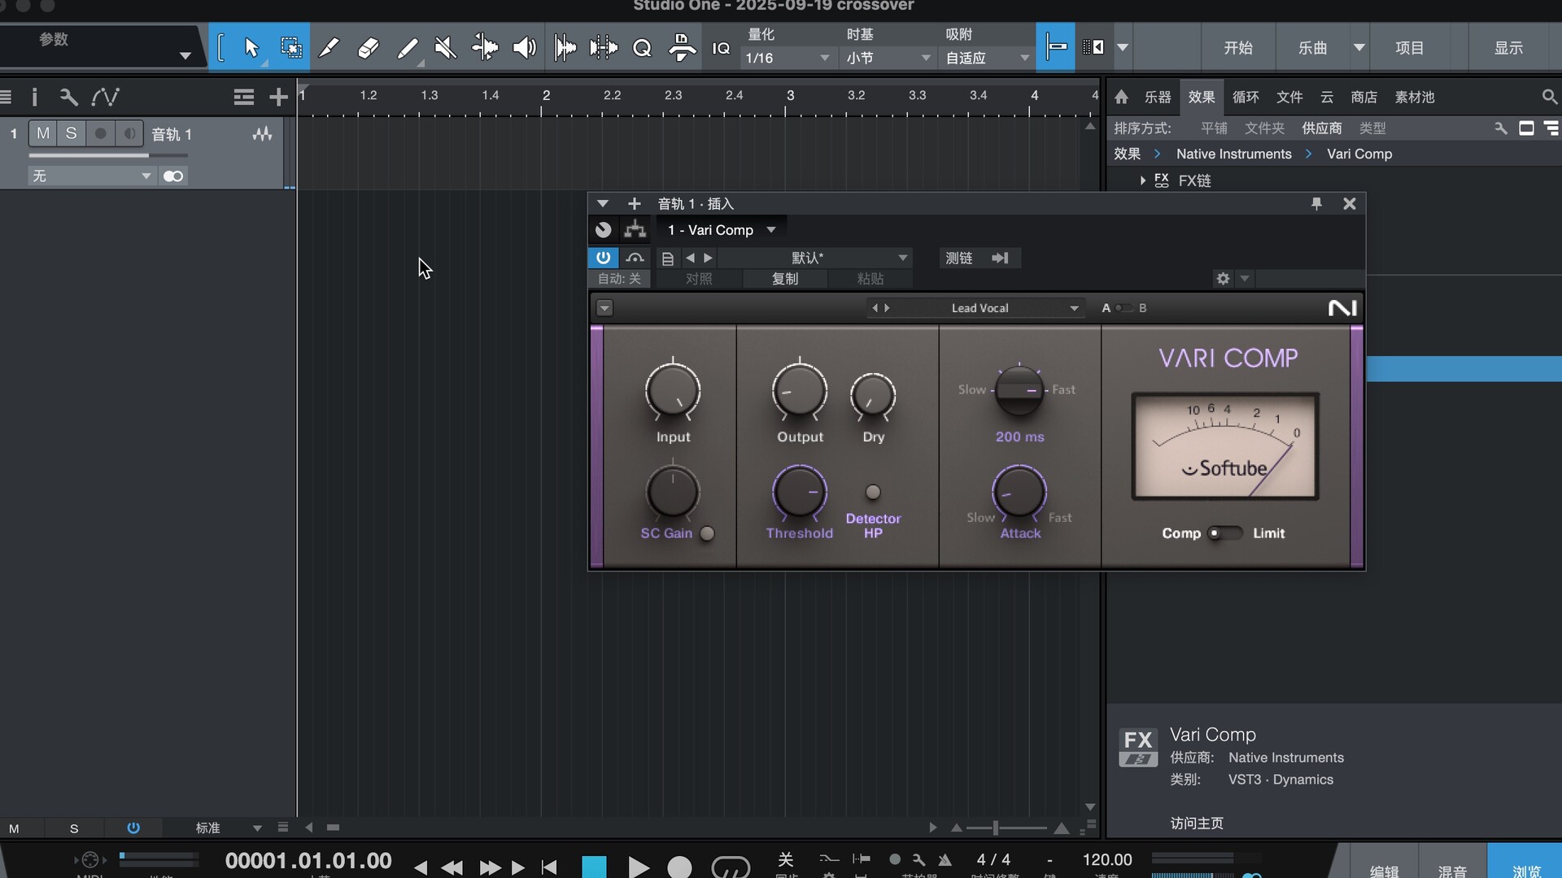Click the 测链 sidechain button

(x=959, y=258)
